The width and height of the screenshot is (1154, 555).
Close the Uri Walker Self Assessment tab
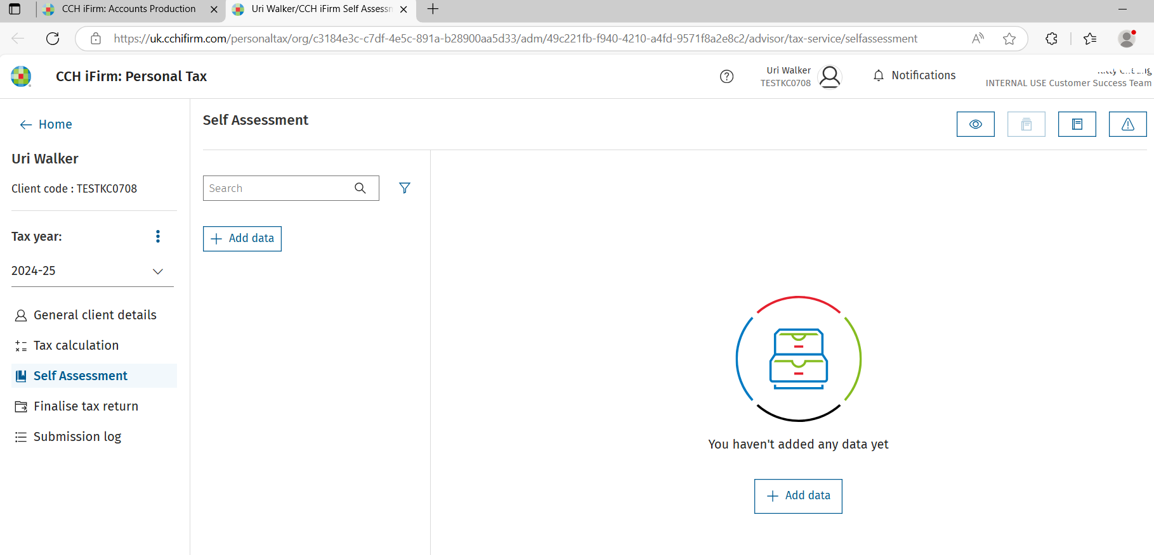click(x=403, y=10)
